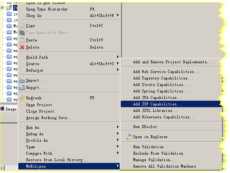Viewport: 230px width, 173px height.
Task: Click the red Delete X icon
Action: coord(22,47)
